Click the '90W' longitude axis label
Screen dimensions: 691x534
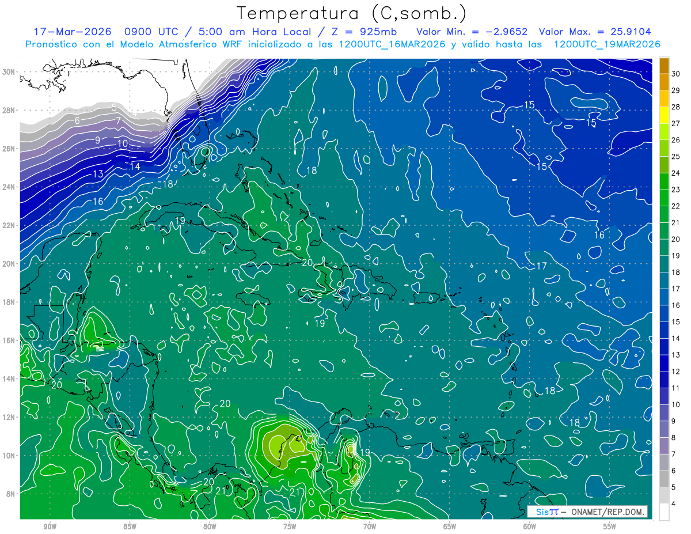coord(50,527)
